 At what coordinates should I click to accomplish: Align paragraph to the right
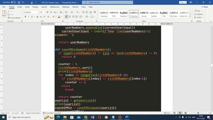(x=73, y=17)
